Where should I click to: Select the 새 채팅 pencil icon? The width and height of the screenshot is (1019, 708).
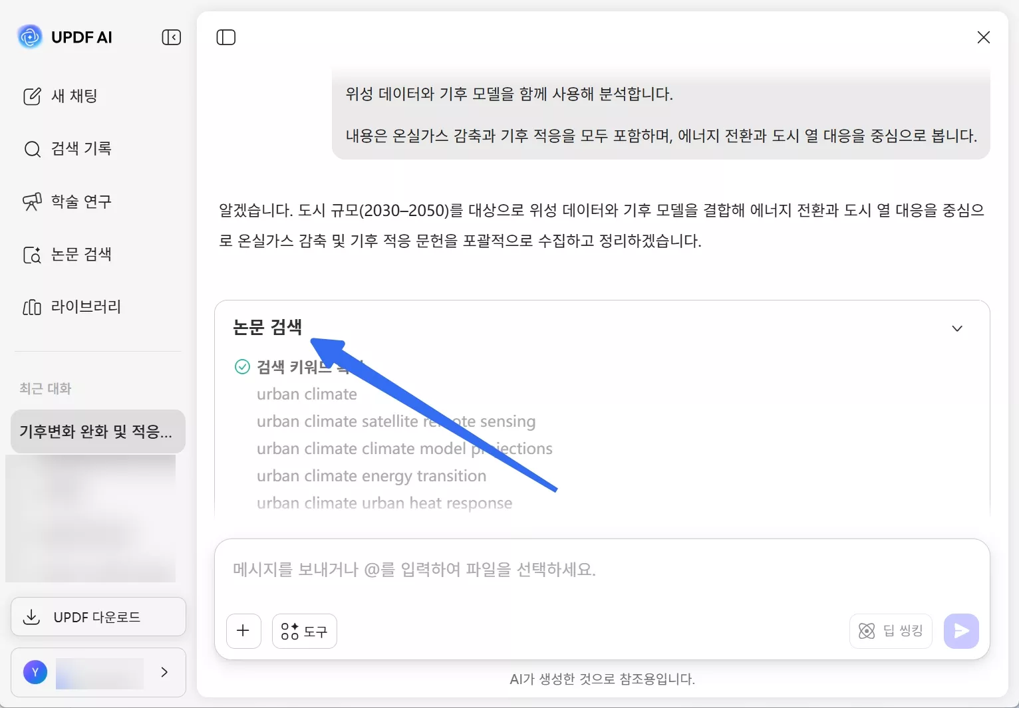(32, 96)
